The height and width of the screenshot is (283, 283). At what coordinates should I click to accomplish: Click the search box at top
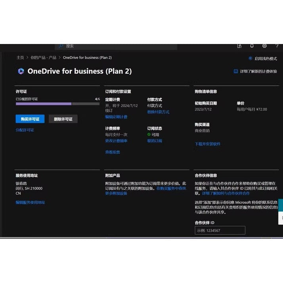click(116, 46)
